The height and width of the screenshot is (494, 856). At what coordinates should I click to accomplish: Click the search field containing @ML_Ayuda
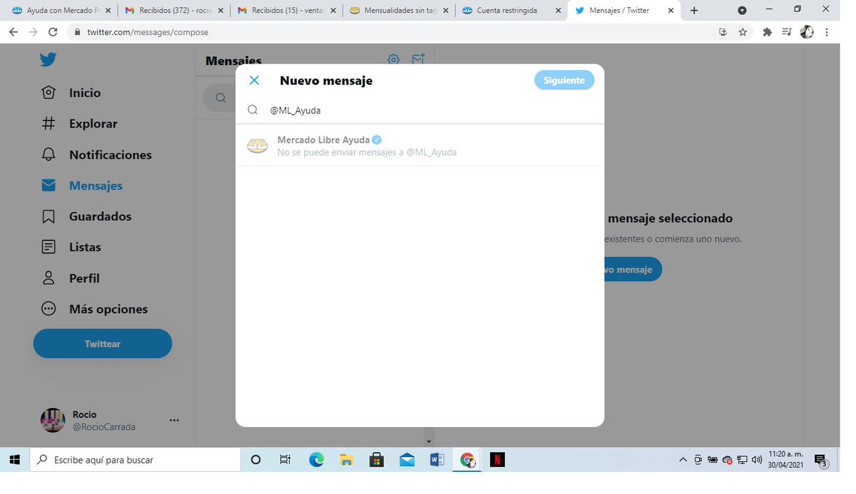419,110
